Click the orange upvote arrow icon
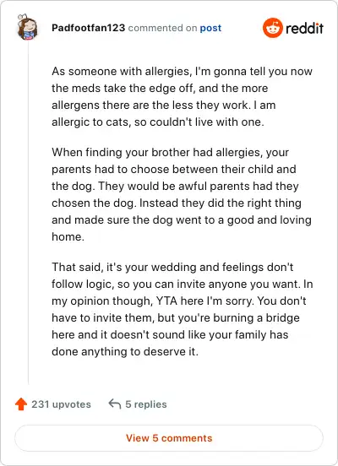 (x=21, y=404)
